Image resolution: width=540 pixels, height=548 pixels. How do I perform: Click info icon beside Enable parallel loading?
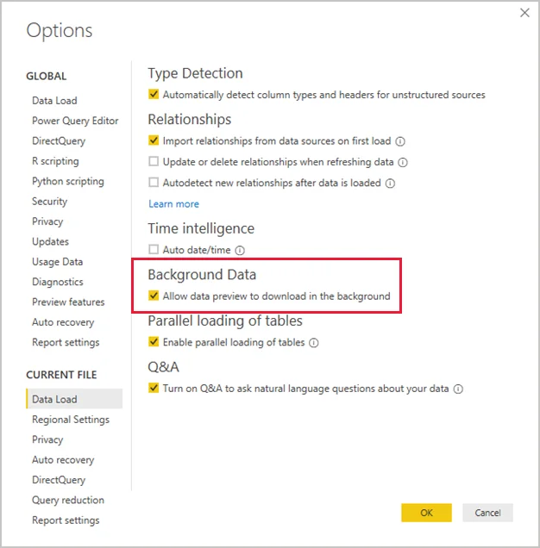tap(314, 343)
